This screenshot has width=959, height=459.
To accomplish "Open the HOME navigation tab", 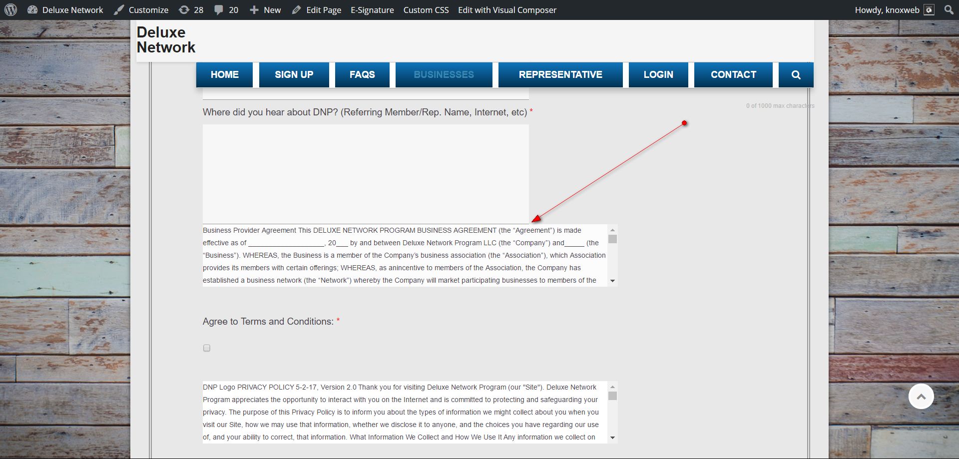I will click(224, 75).
